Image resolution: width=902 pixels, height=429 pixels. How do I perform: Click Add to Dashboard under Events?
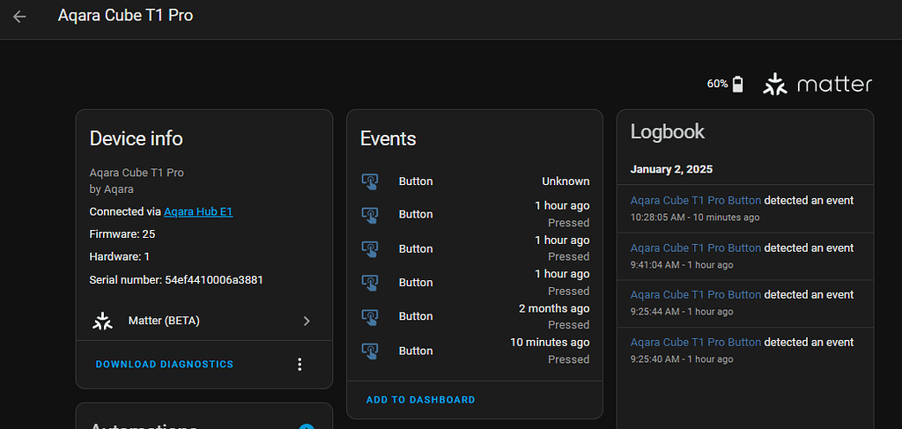(x=420, y=400)
